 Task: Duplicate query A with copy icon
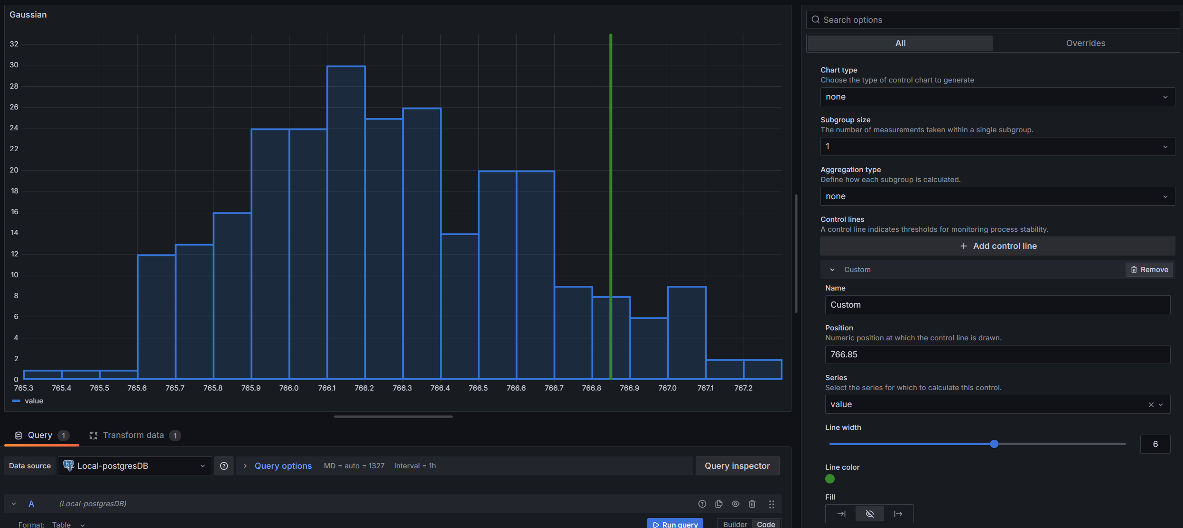tap(719, 504)
